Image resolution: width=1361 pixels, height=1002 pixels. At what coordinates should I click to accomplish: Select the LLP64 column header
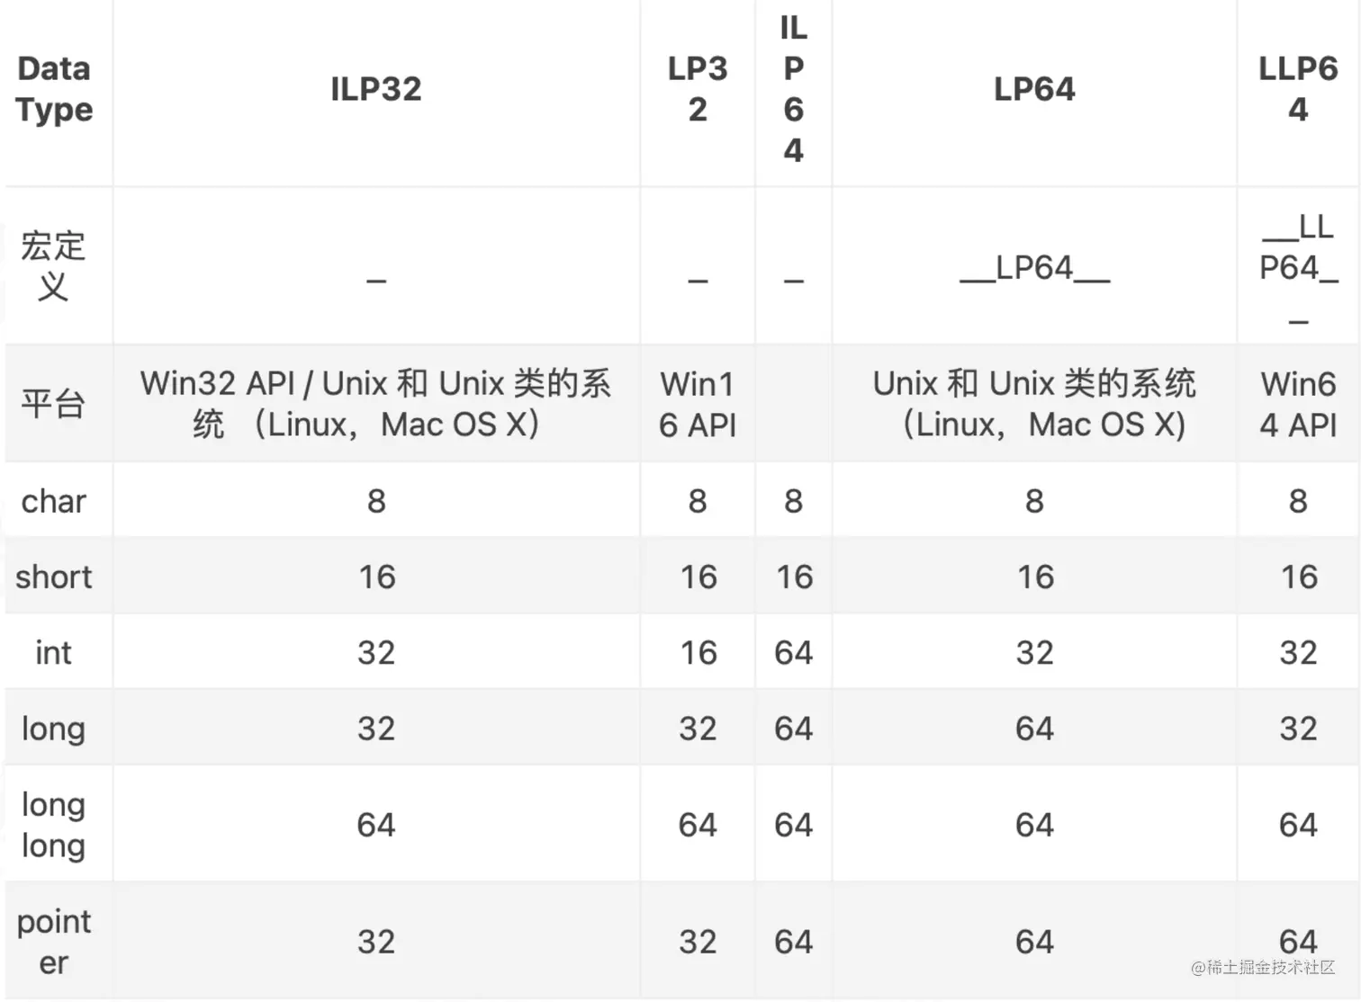coord(1298,89)
